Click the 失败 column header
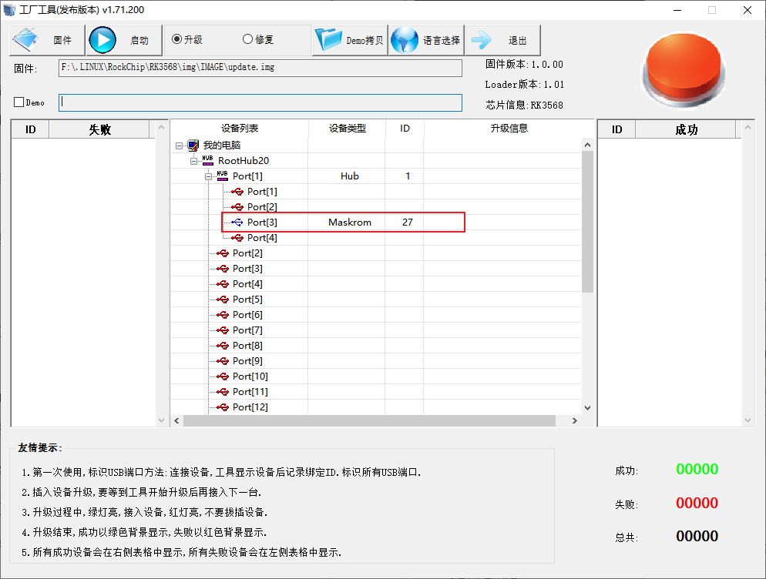This screenshot has width=766, height=579. point(100,129)
